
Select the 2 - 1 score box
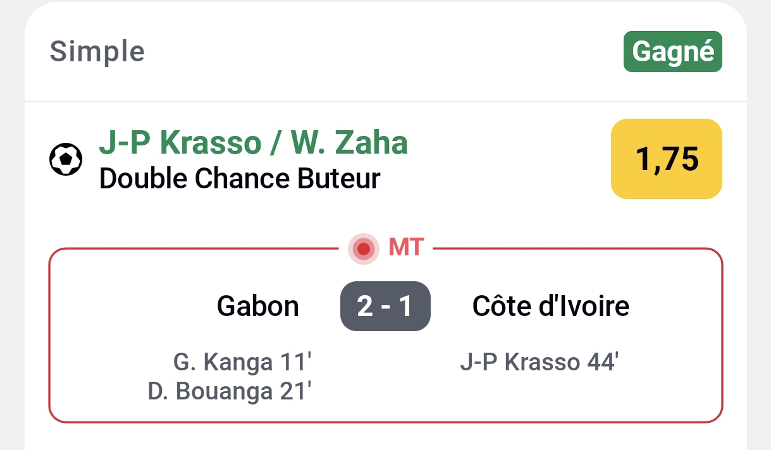pyautogui.click(x=385, y=306)
